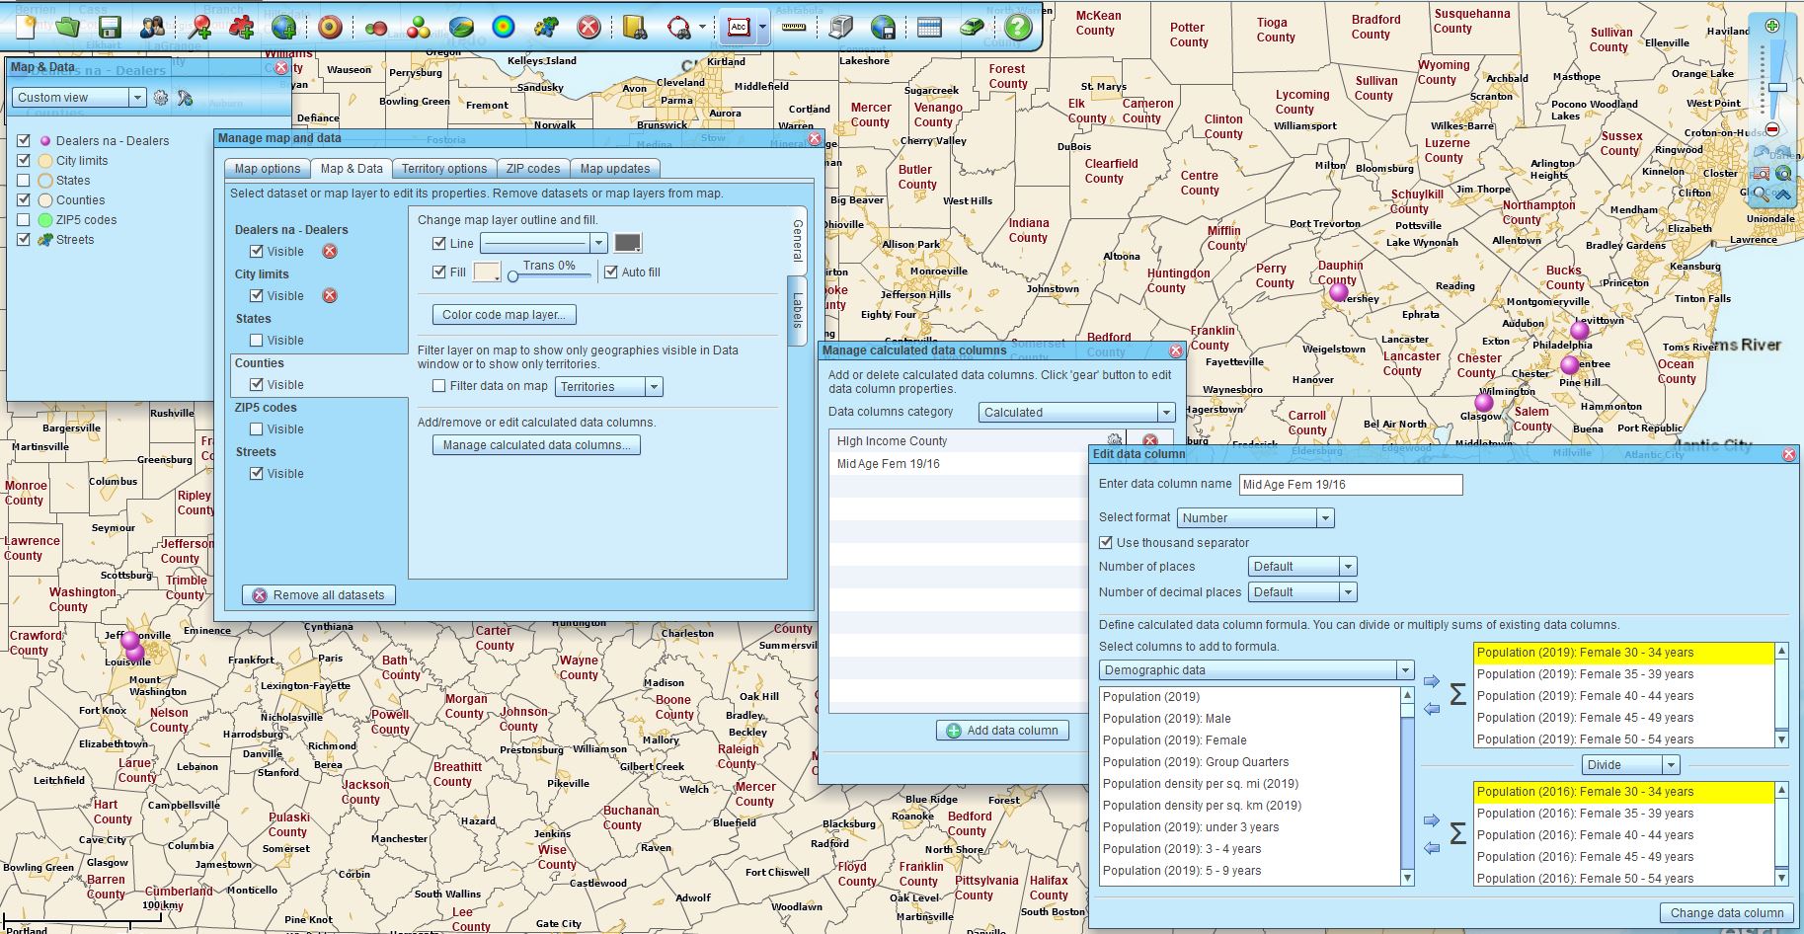Toggle the Auto fill checkbox
This screenshot has height=934, width=1804.
tap(611, 272)
